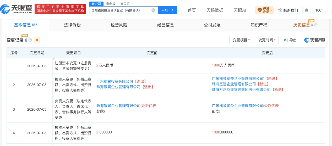Click the 联系我们 button
This screenshot has height=146, width=332.
[x=288, y=10]
